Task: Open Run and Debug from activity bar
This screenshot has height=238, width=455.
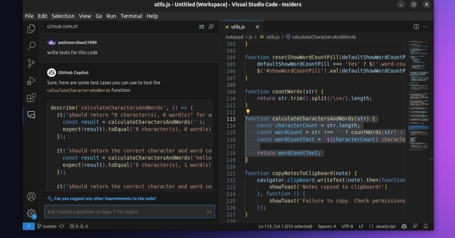Action: tap(31, 80)
